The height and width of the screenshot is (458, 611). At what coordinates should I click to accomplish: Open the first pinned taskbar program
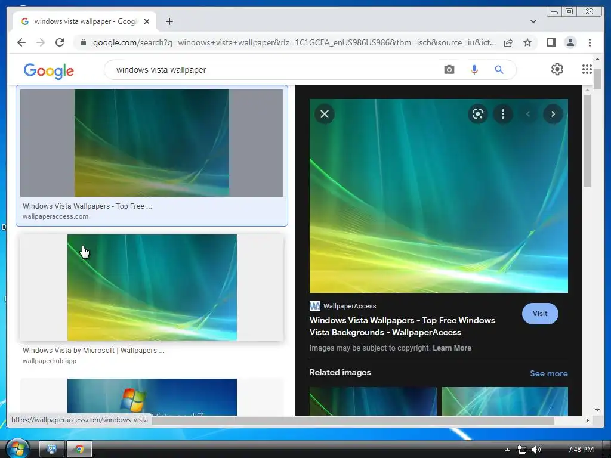coord(52,449)
